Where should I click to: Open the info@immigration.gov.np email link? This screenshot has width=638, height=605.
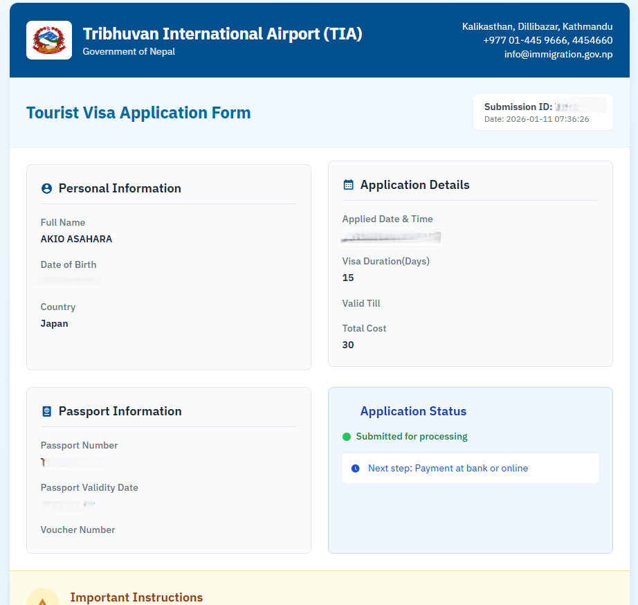pos(558,55)
